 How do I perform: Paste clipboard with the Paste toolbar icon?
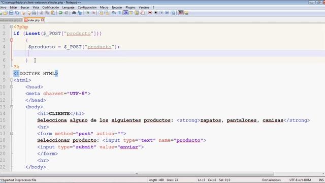coord(53,13)
